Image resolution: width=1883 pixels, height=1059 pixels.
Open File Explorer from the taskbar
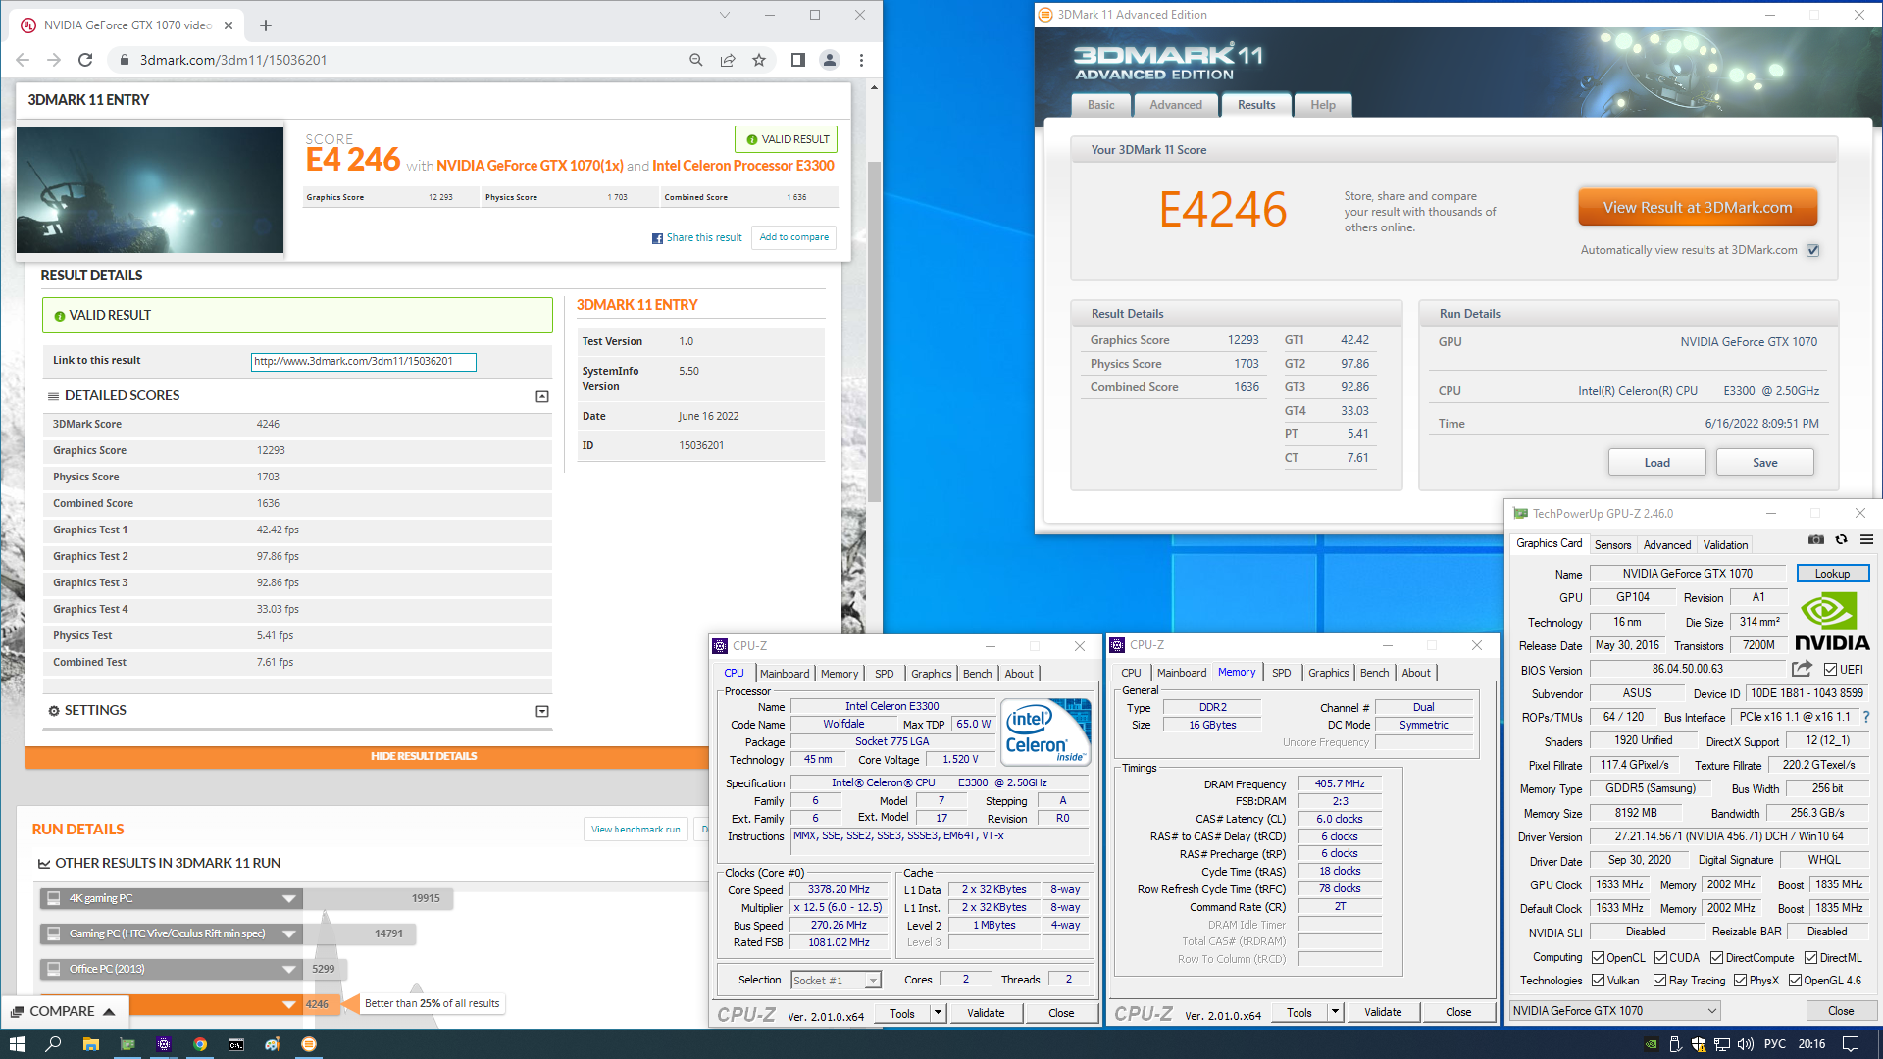[90, 1044]
